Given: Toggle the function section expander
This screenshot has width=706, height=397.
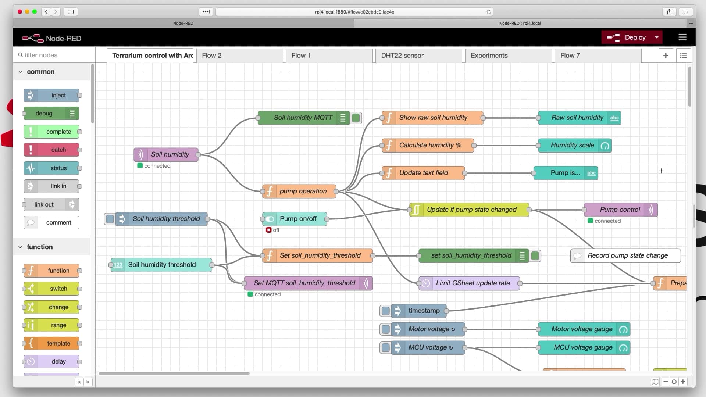Looking at the screenshot, I should 20,247.
